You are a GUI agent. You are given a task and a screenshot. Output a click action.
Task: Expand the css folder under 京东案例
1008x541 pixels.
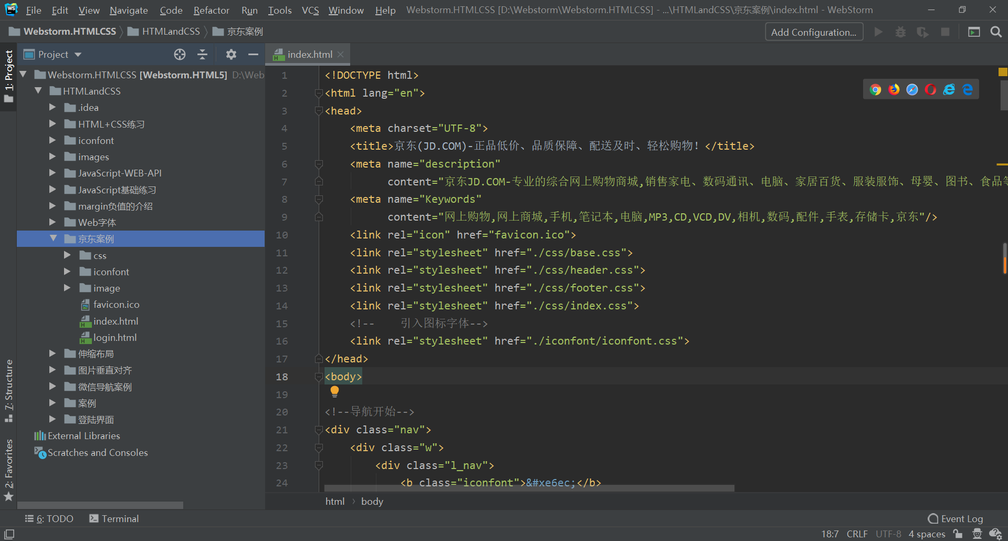coord(67,255)
